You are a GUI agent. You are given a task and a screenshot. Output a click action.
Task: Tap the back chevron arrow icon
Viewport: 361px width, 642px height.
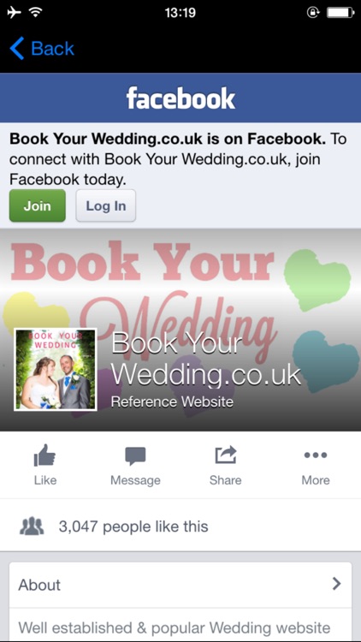click(17, 48)
